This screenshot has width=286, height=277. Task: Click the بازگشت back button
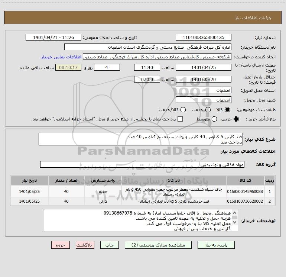[85, 245]
